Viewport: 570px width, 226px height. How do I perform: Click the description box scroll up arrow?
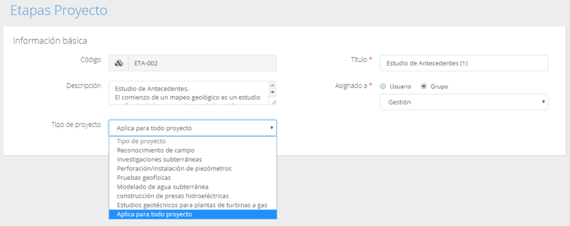(272, 85)
